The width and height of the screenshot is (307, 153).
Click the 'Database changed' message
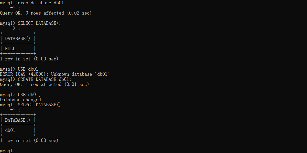pos(20,100)
